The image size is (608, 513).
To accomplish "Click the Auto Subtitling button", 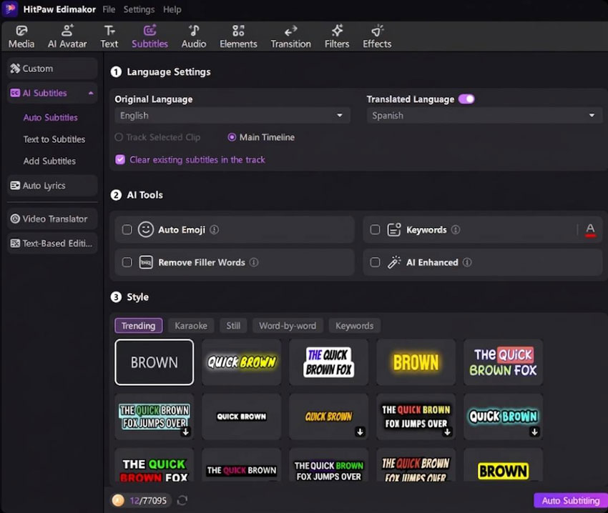I will tap(570, 501).
